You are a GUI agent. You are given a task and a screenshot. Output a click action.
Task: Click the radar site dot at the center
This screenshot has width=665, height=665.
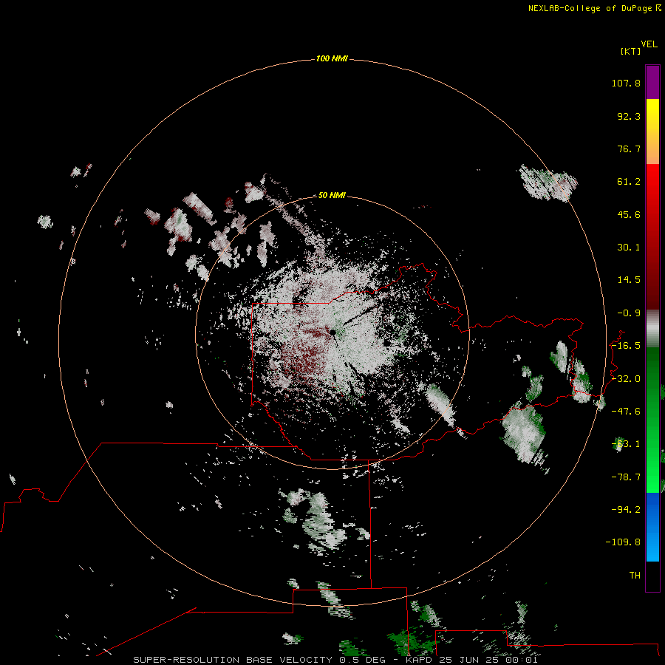coord(333,333)
